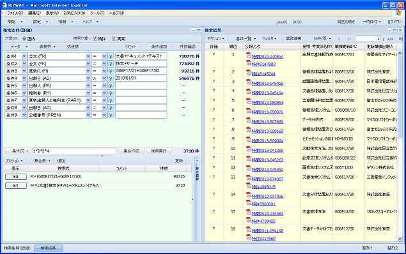Toggle the 特許 search target checkbox
This screenshot has height=254, width=406.
point(95,38)
